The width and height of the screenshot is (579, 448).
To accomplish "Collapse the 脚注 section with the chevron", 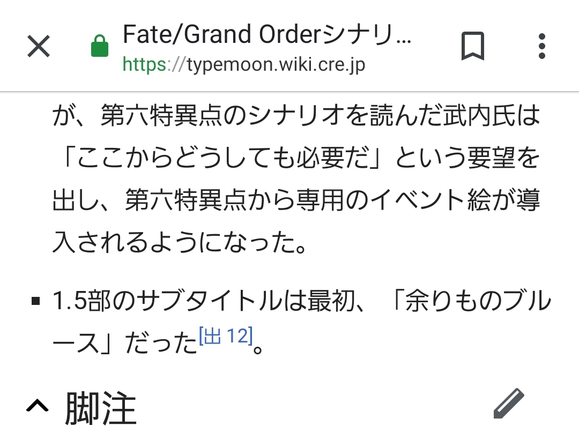I will coord(38,408).
